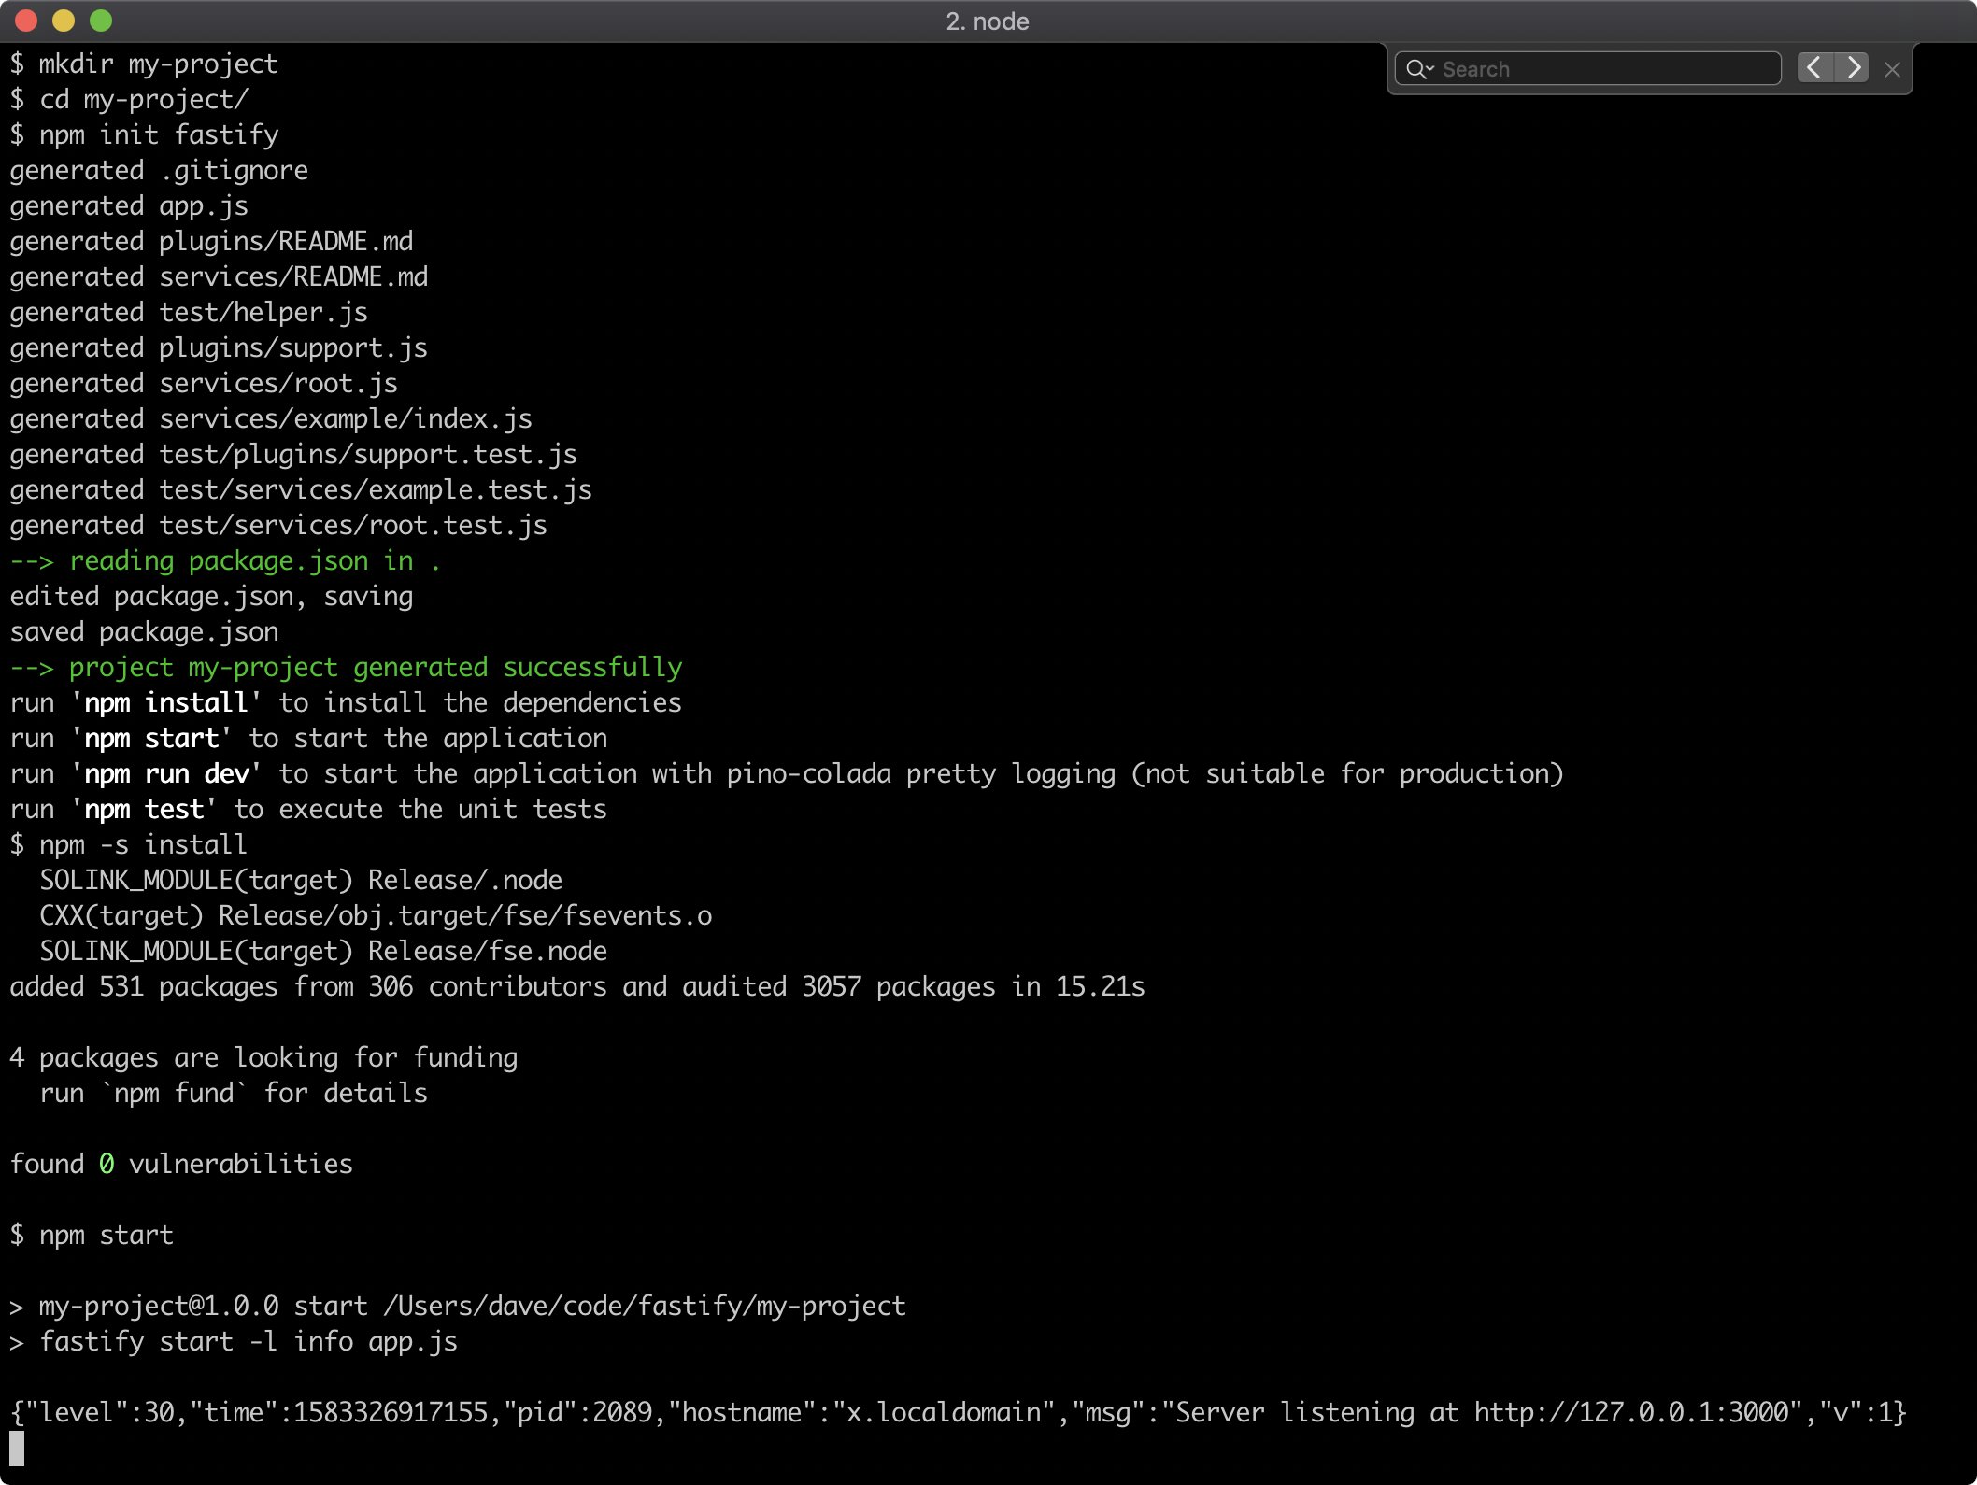Image resolution: width=1977 pixels, height=1485 pixels.
Task: Close the search bar with X
Action: click(1892, 69)
